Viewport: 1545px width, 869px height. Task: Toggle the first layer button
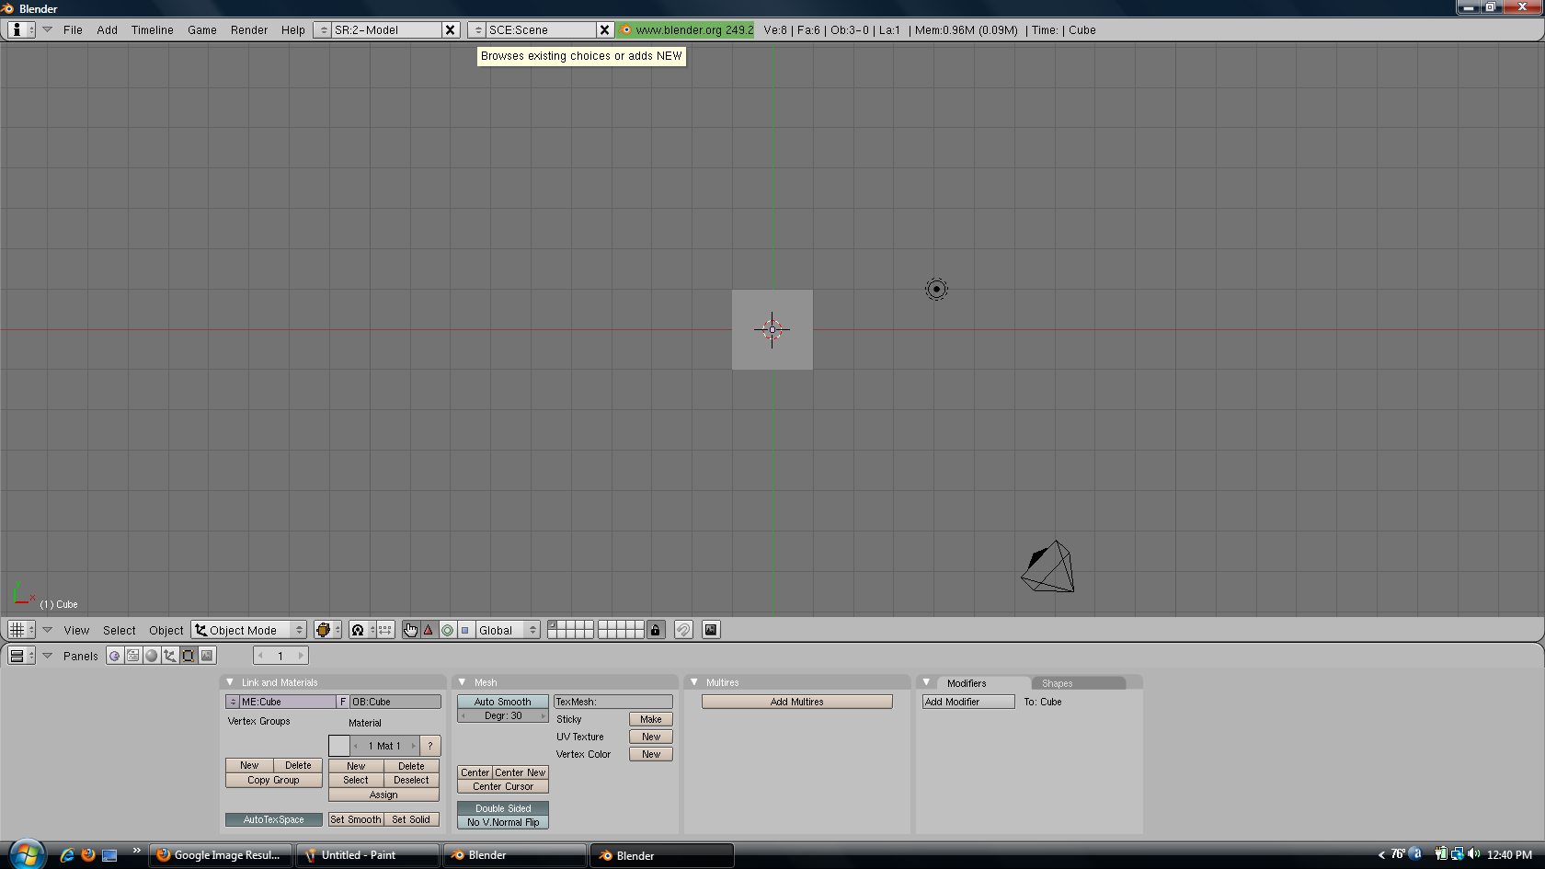pyautogui.click(x=553, y=625)
